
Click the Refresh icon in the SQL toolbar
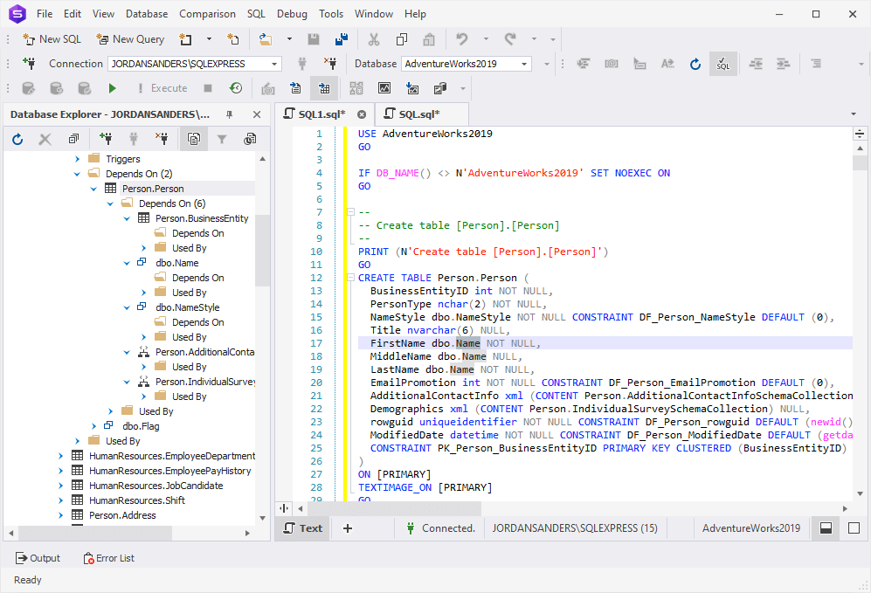[695, 64]
